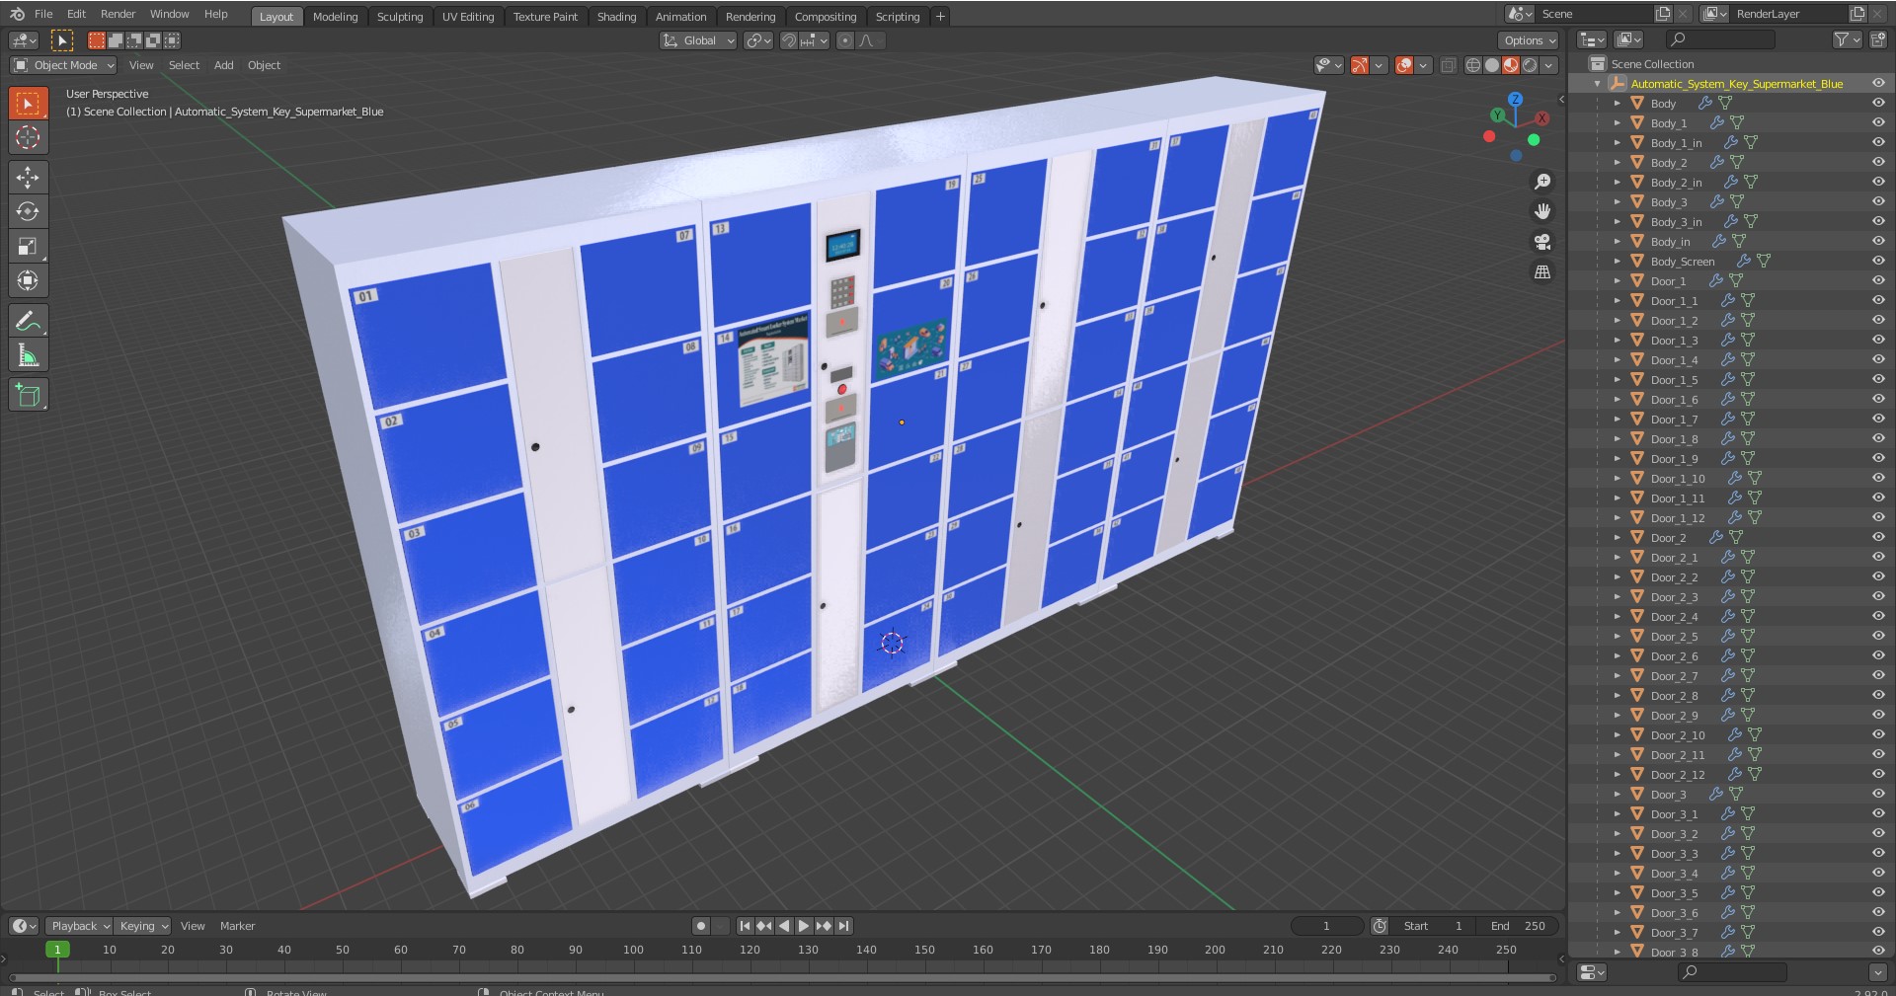Click the Start frame field
This screenshot has height=996, width=1896.
pos(1434,926)
